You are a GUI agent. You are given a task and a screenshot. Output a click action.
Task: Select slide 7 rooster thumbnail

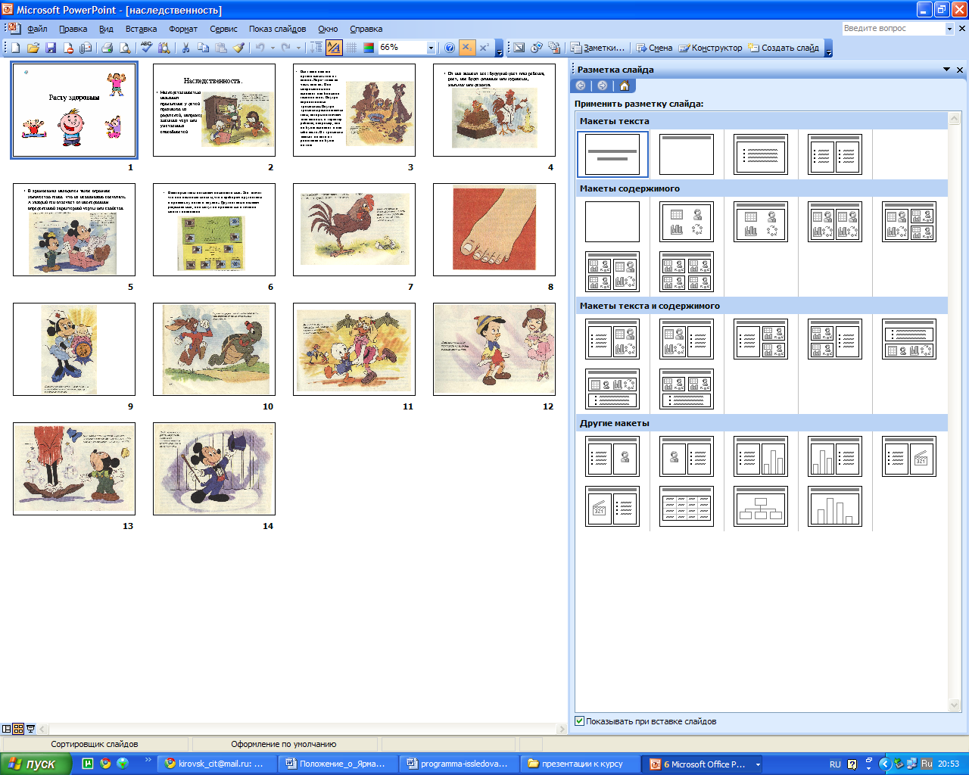point(354,229)
